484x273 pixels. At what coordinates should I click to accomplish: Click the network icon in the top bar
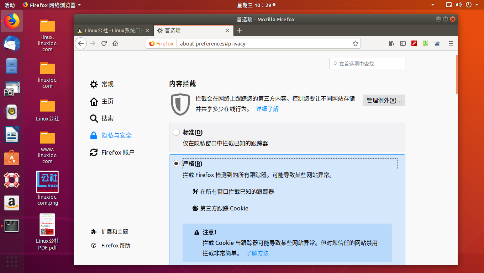[449, 5]
